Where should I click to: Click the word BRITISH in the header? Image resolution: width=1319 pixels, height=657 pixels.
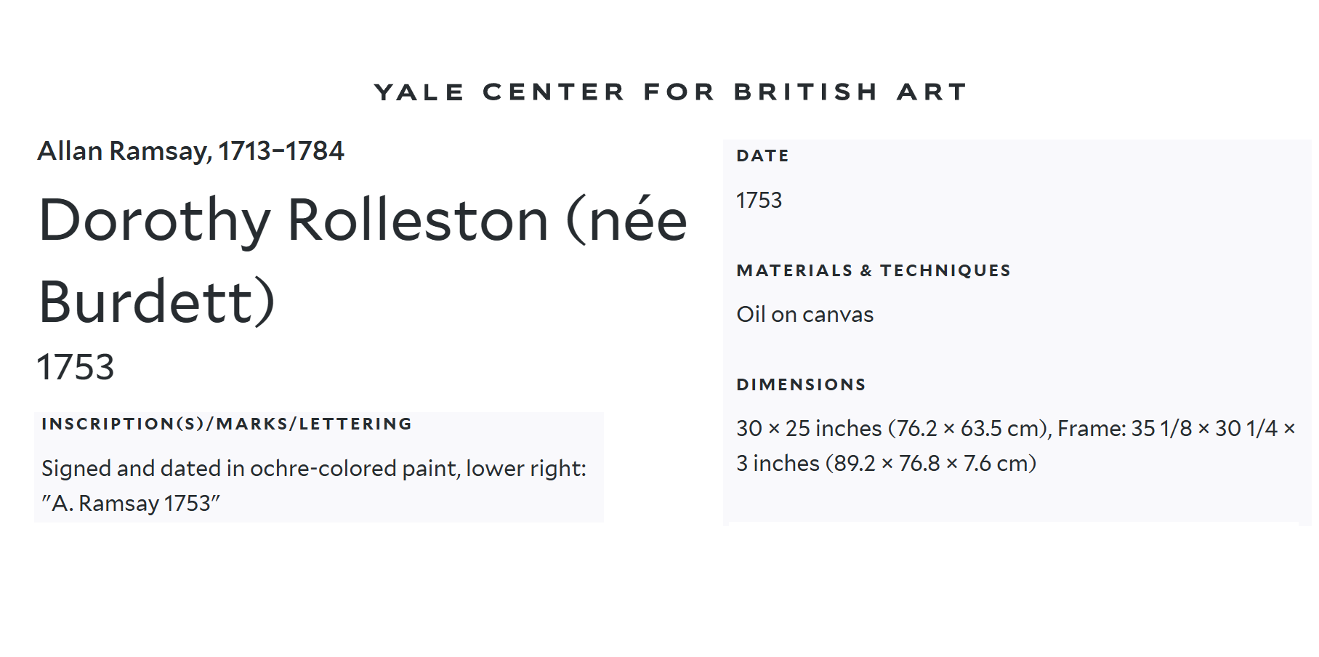tap(806, 92)
